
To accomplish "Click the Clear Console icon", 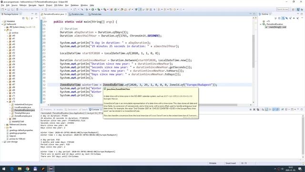I will 263,109.
